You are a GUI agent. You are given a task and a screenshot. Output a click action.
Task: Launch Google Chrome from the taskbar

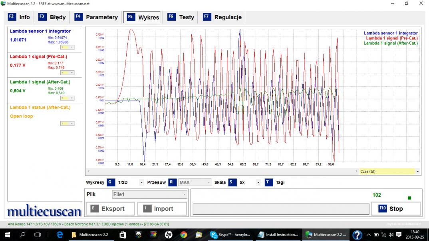183,235
